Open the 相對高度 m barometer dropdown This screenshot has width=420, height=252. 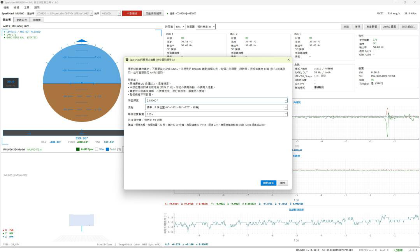(206, 27)
